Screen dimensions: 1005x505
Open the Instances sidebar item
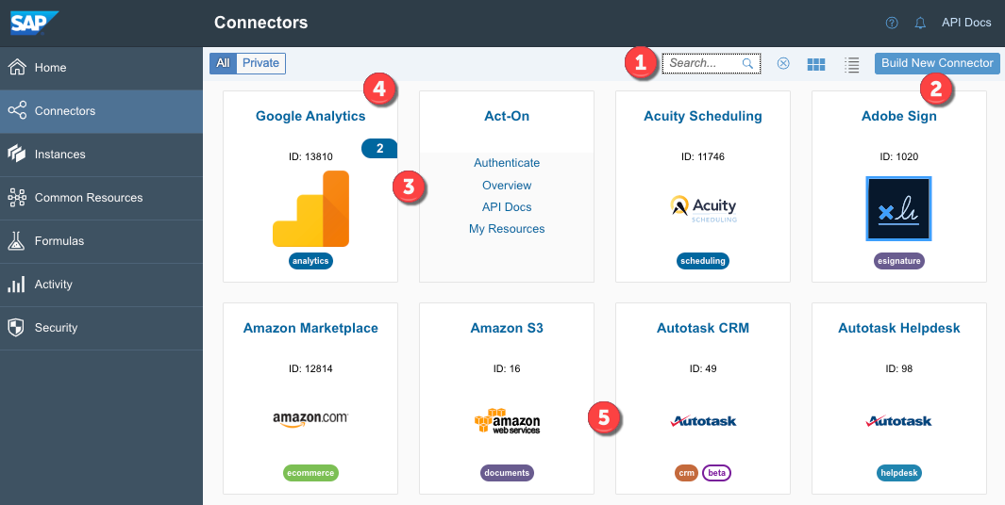point(59,155)
